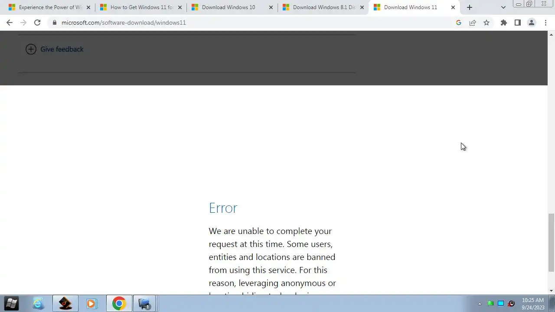Open Chrome three-dot menu
The image size is (555, 312).
[x=545, y=23]
